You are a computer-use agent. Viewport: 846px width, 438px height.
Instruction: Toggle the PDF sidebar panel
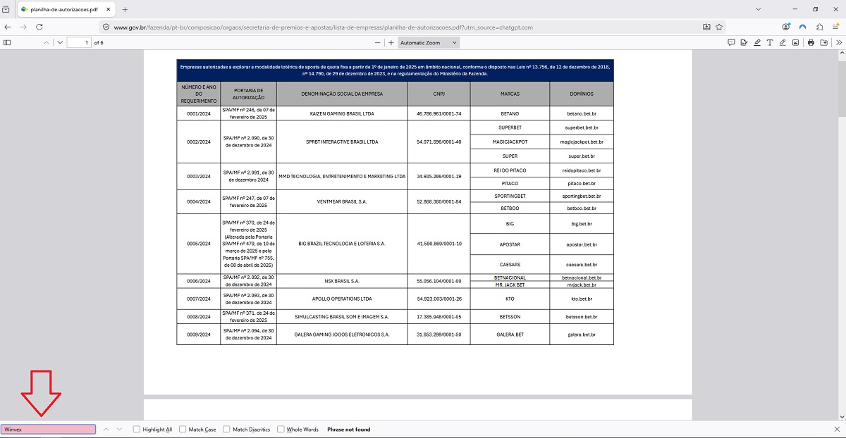(x=7, y=42)
